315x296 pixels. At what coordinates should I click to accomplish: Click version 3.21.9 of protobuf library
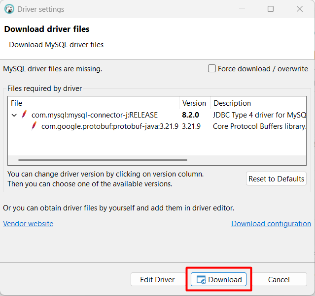pyautogui.click(x=191, y=126)
